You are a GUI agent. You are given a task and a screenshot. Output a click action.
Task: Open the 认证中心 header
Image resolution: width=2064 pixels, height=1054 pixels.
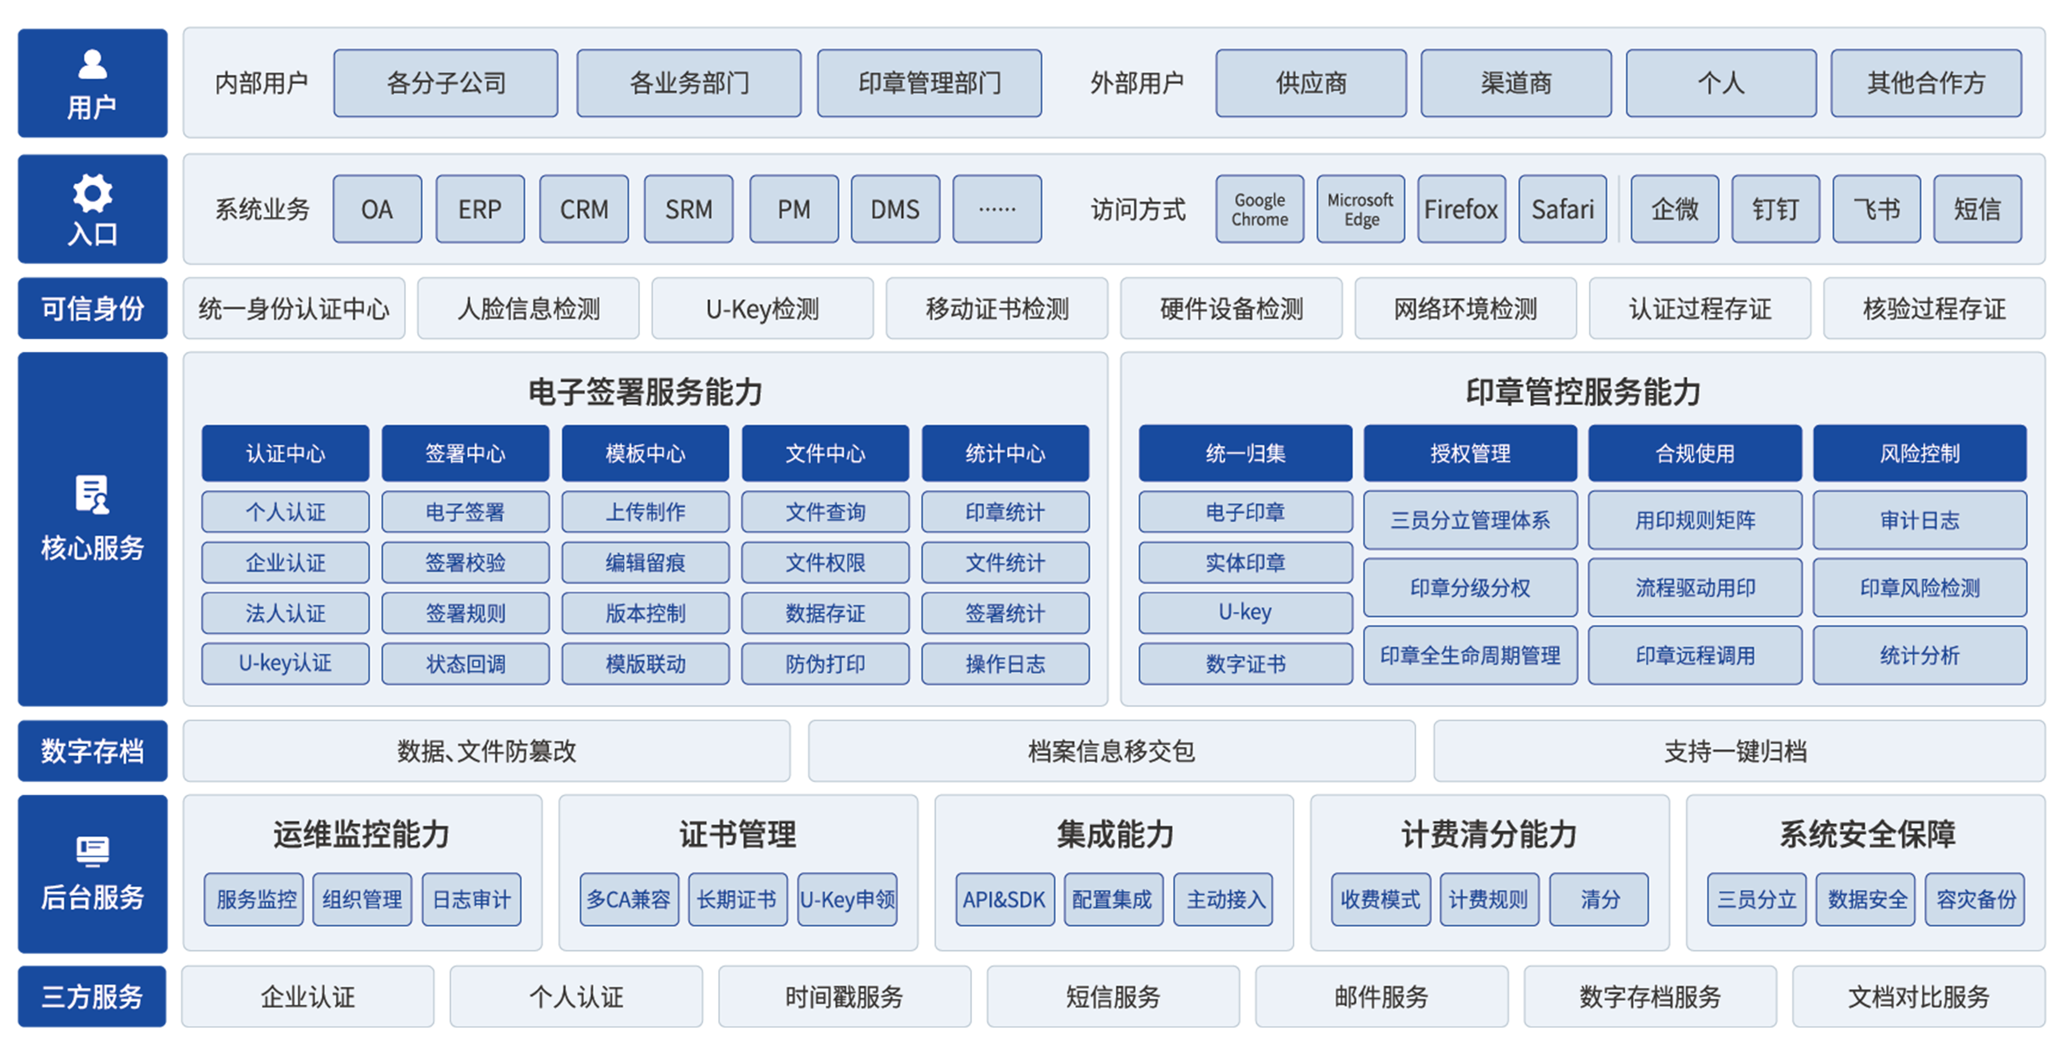tap(285, 453)
